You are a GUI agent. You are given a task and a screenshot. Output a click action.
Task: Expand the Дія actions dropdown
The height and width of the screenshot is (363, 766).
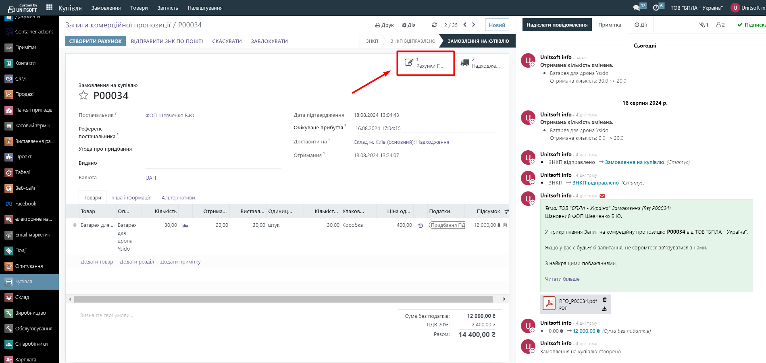click(408, 25)
